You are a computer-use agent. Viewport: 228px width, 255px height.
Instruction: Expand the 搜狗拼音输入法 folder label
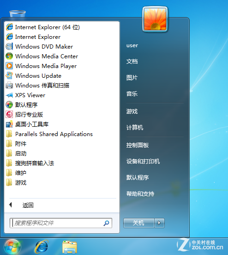point(35,163)
